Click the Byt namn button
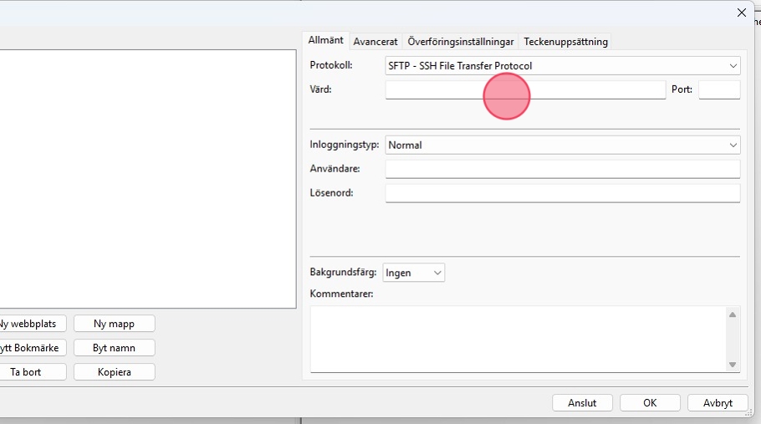The height and width of the screenshot is (424, 761). [x=114, y=348]
